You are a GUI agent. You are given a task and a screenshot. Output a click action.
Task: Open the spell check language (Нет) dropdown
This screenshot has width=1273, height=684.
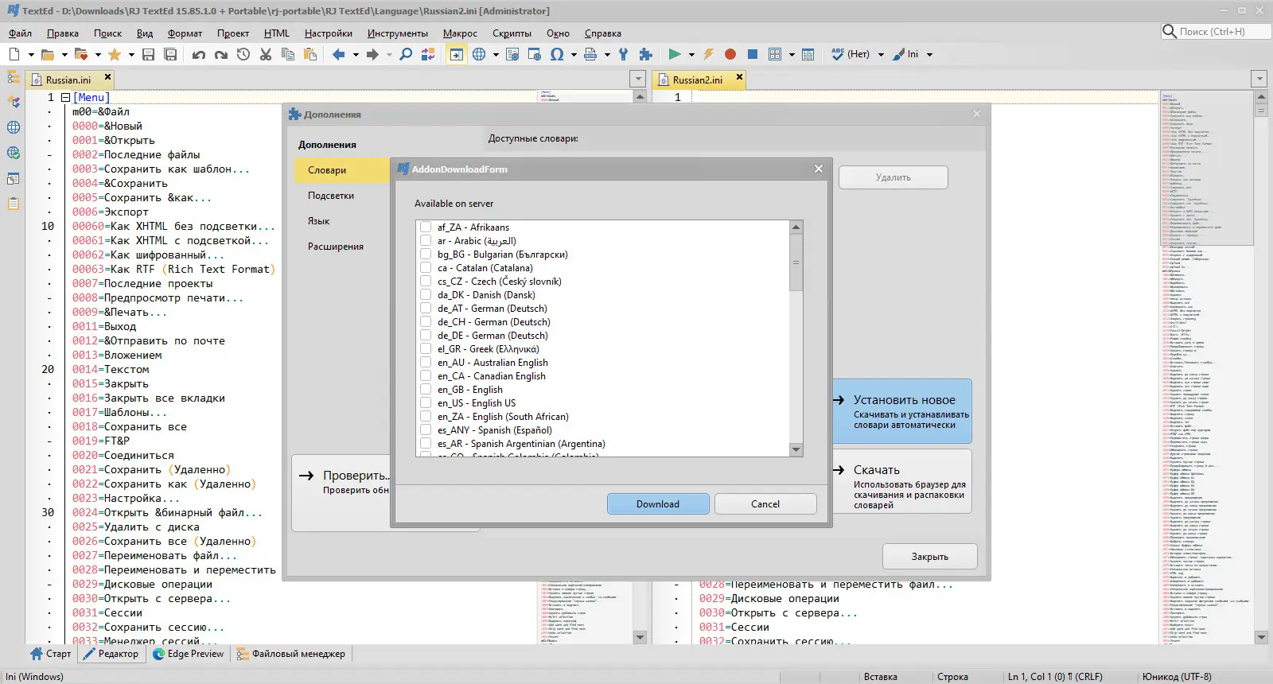tap(881, 55)
